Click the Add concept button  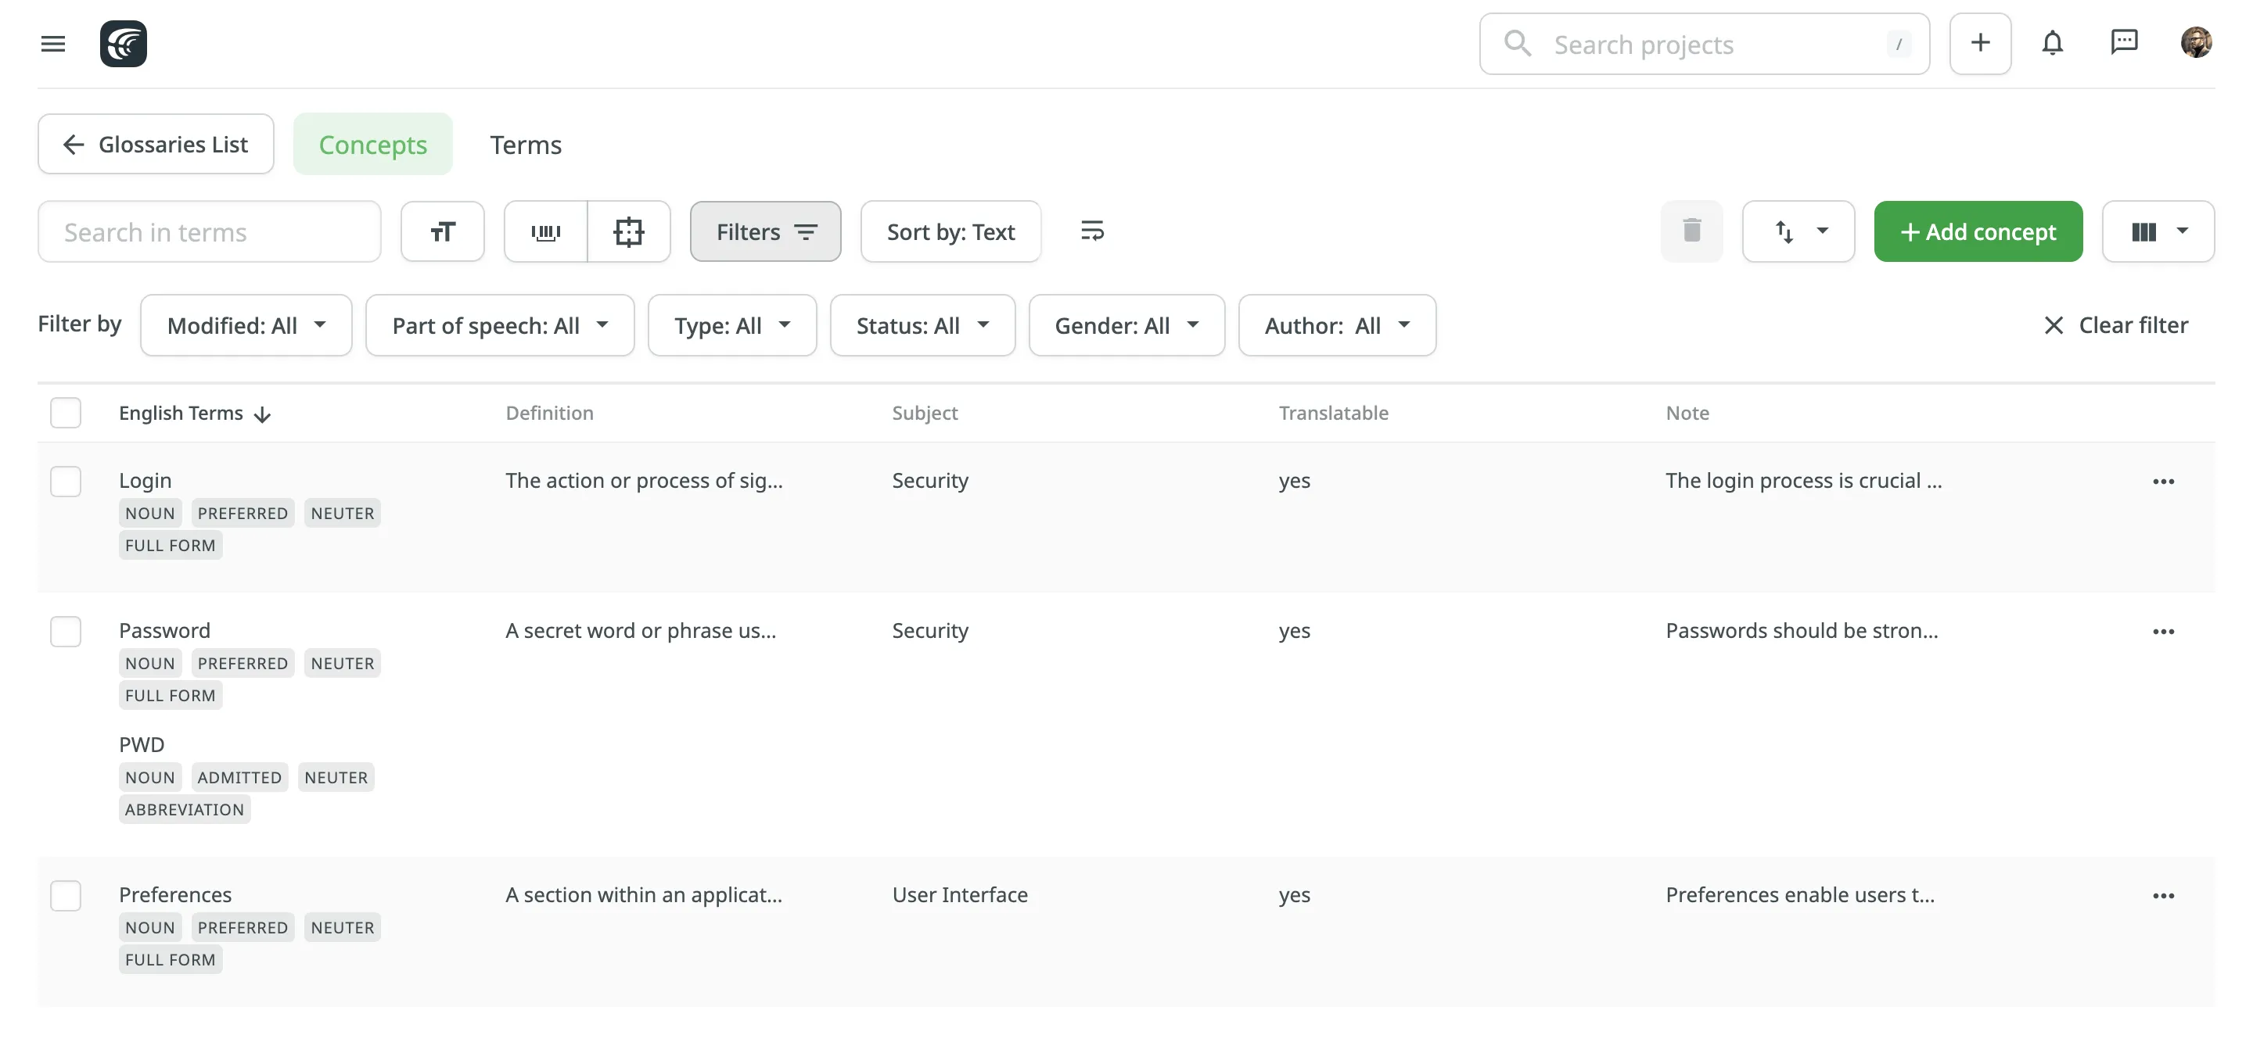pyautogui.click(x=1978, y=231)
